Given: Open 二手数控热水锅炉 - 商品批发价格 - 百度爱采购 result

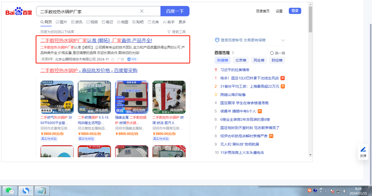Looking at the screenshot, I should pyautogui.click(x=89, y=71).
